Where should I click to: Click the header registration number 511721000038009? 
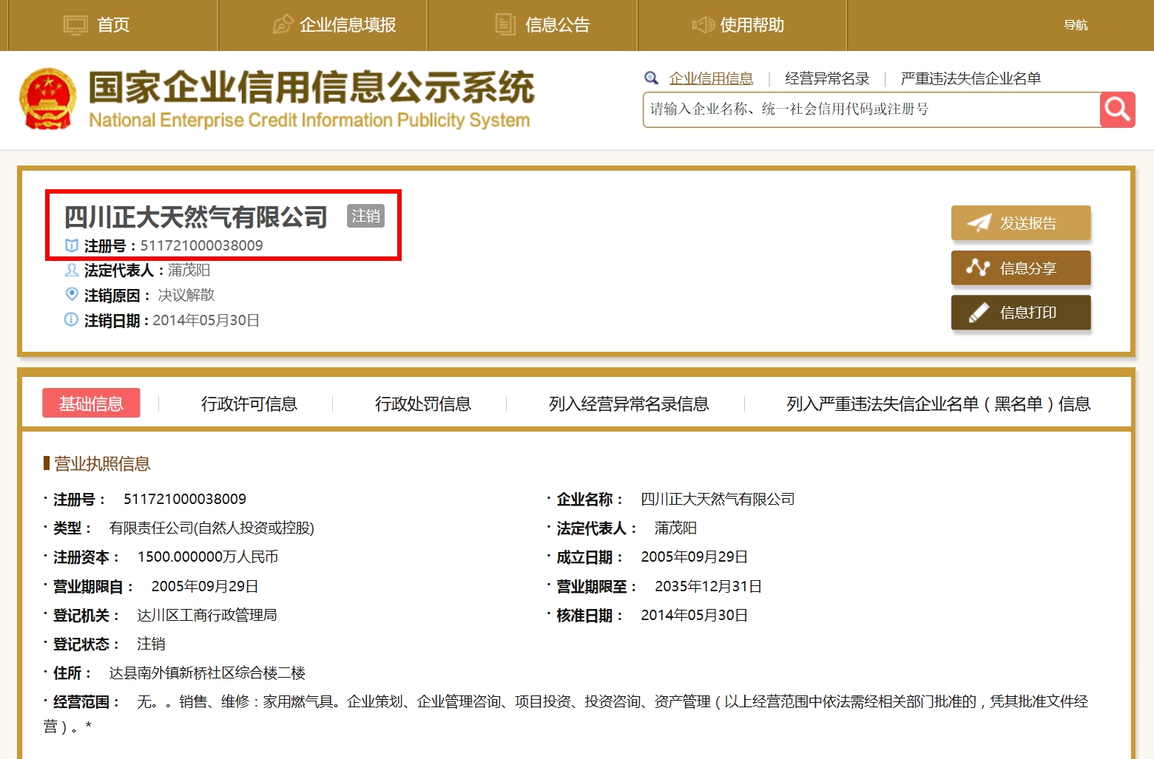tap(201, 245)
